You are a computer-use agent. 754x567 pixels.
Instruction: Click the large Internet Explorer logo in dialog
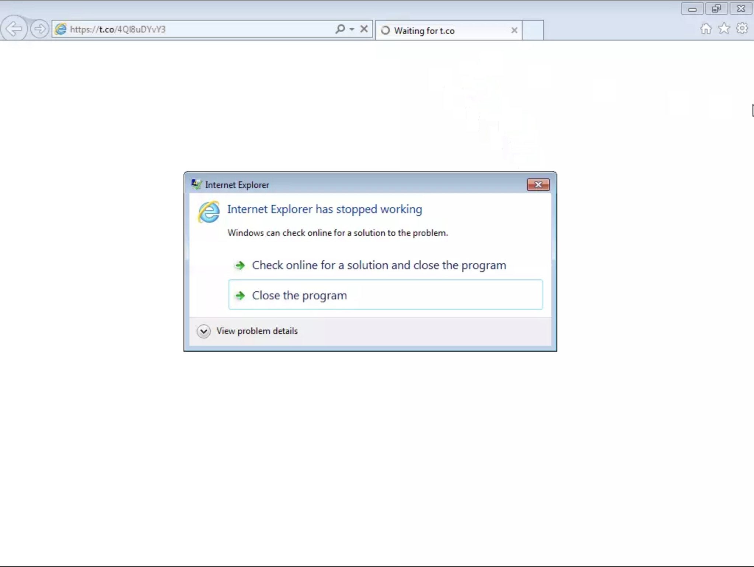[209, 212]
